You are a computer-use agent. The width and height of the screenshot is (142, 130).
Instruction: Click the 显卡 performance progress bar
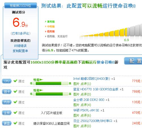click(x=51, y=94)
